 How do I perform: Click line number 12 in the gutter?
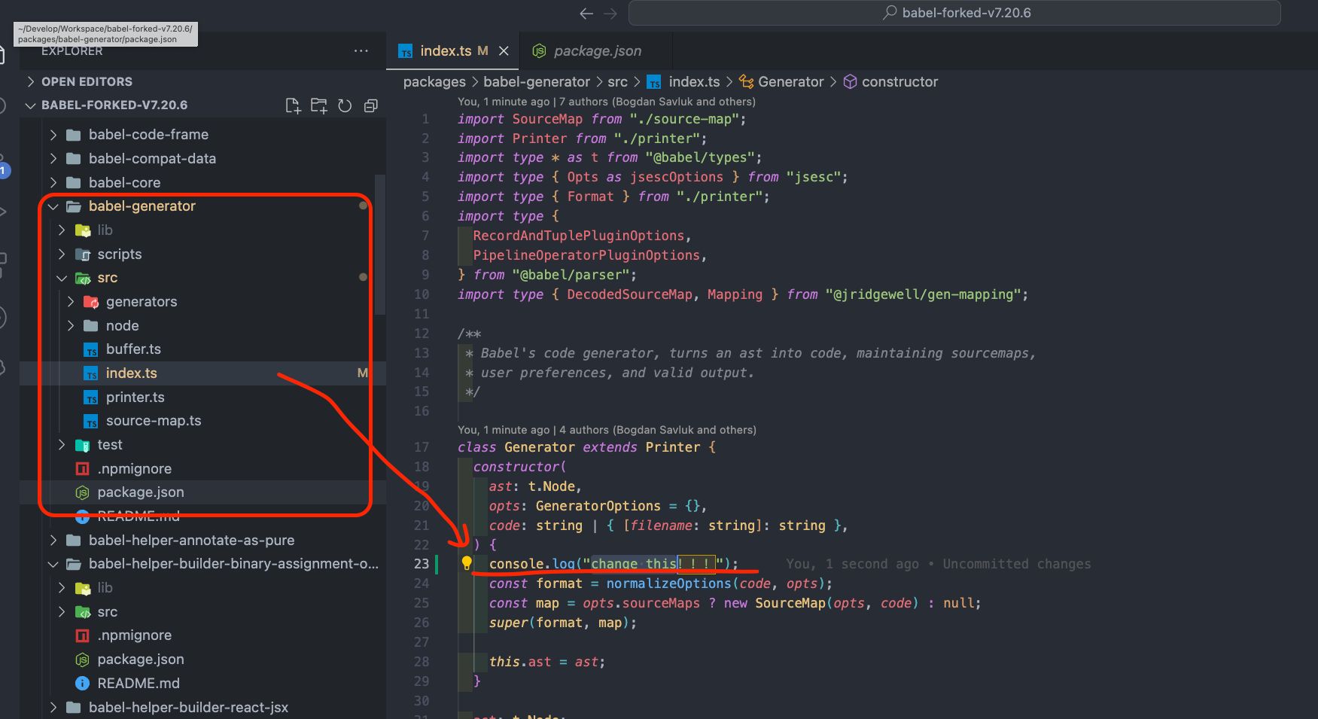tap(422, 334)
